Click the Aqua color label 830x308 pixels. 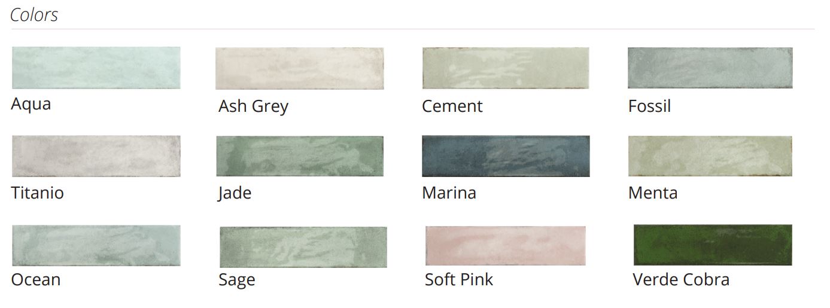pyautogui.click(x=31, y=105)
